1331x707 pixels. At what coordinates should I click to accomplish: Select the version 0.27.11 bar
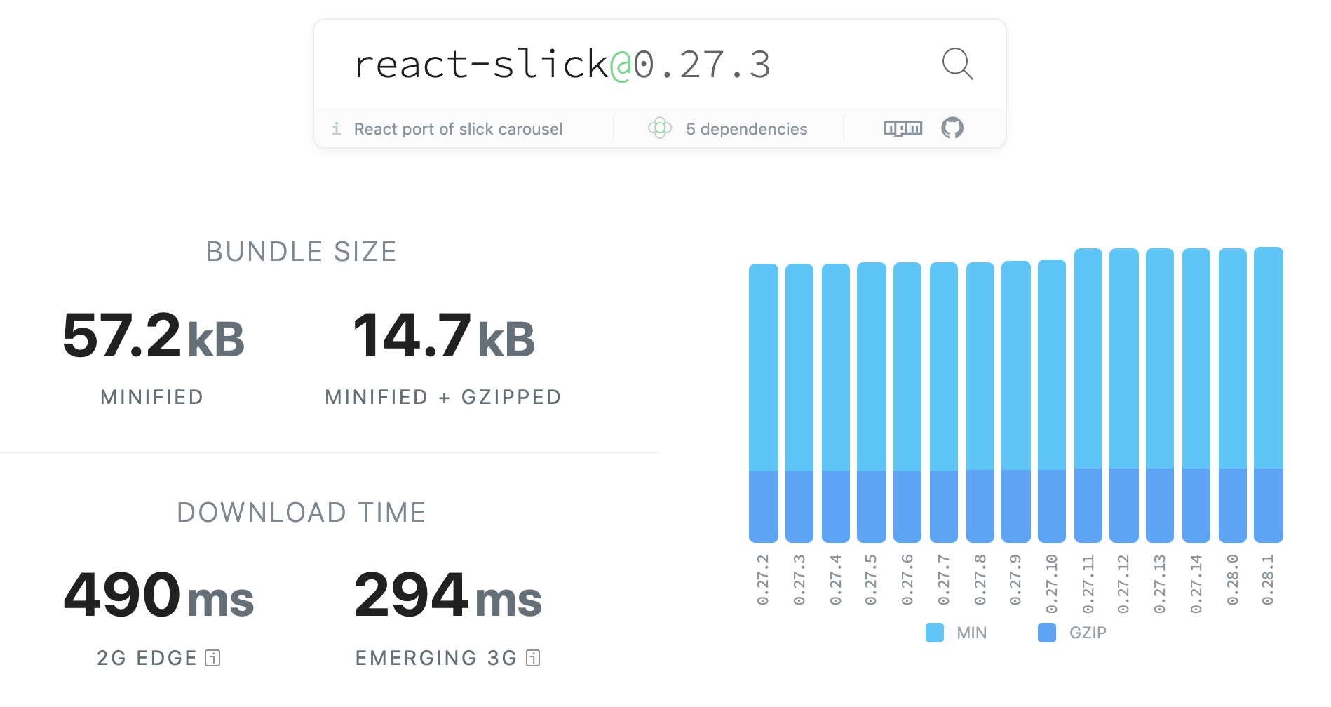pyautogui.click(x=1088, y=396)
